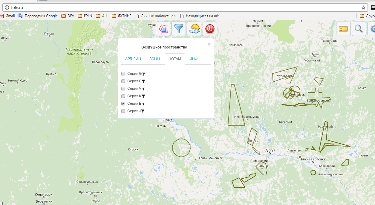Open the weather sun-and-cloud tool
Viewport: 375px width, 205px height.
tap(194, 29)
